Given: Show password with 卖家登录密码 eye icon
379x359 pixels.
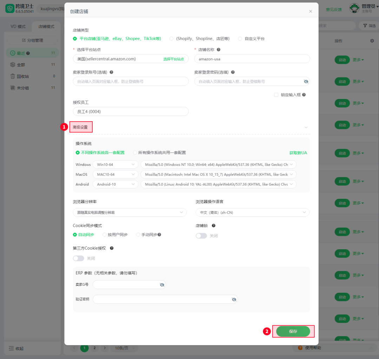Looking at the screenshot, I should click(x=306, y=81).
